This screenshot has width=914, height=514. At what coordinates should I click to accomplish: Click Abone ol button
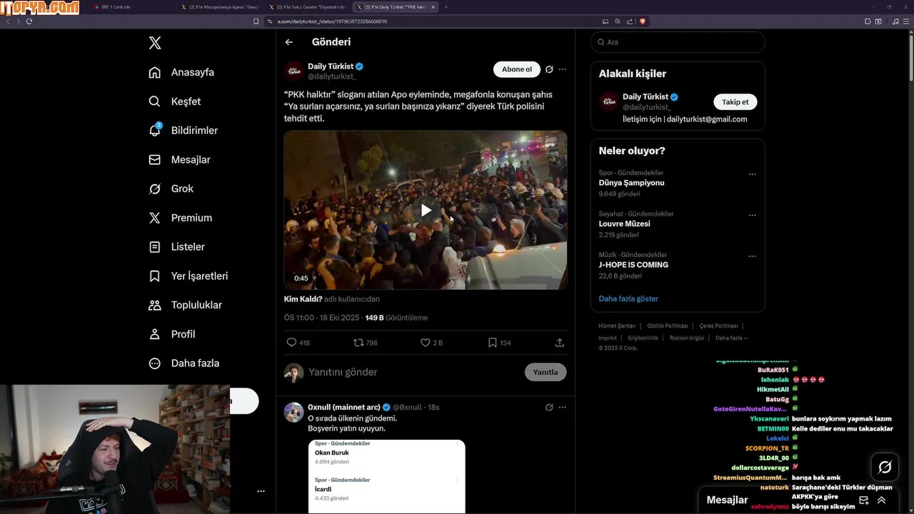click(x=516, y=69)
